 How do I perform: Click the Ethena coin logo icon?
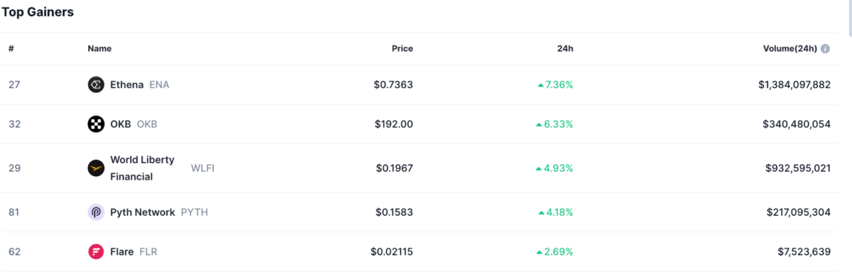coord(96,84)
